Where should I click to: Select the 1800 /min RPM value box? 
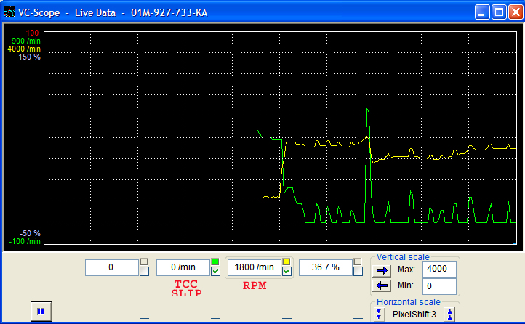click(255, 267)
